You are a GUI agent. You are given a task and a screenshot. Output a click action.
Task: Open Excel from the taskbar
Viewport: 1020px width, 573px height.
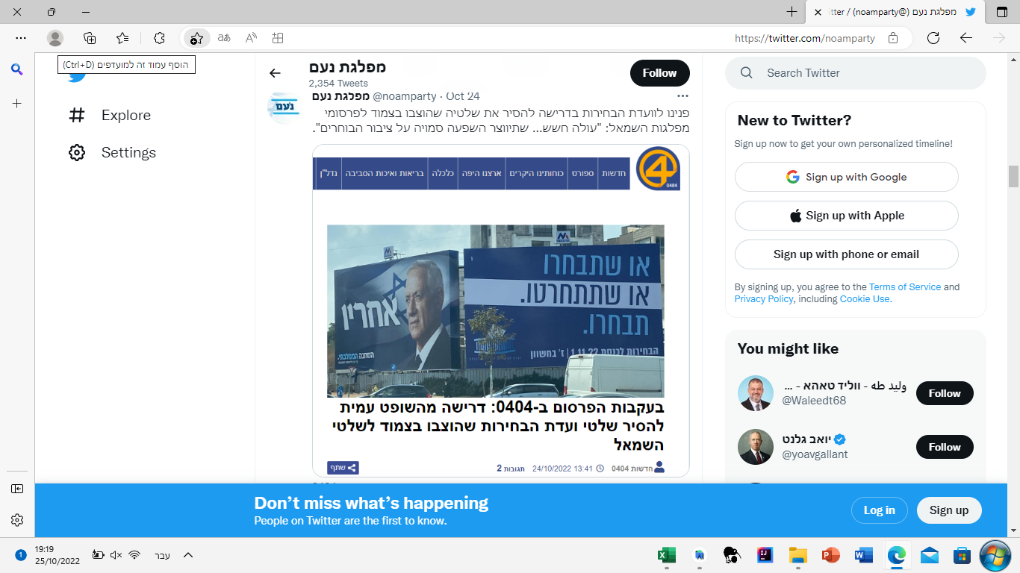tap(666, 555)
